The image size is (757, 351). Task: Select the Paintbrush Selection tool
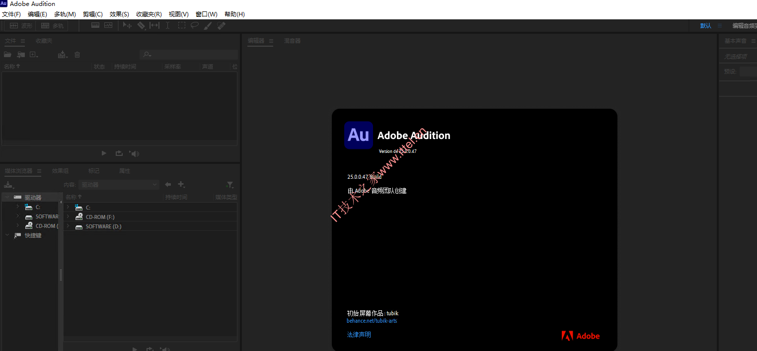208,25
